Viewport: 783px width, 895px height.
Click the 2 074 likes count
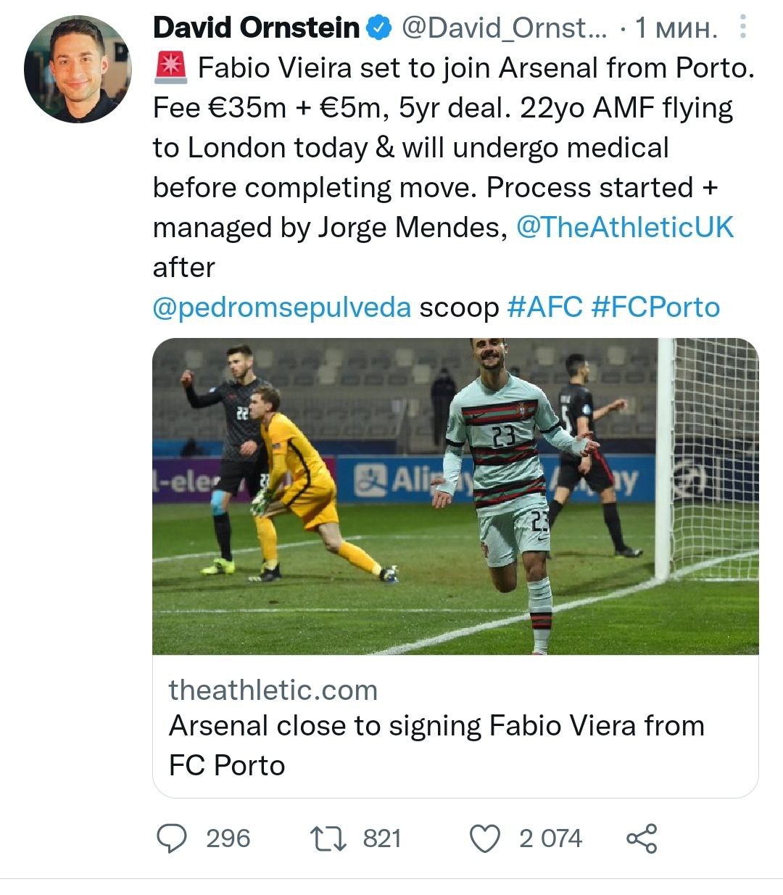(550, 838)
